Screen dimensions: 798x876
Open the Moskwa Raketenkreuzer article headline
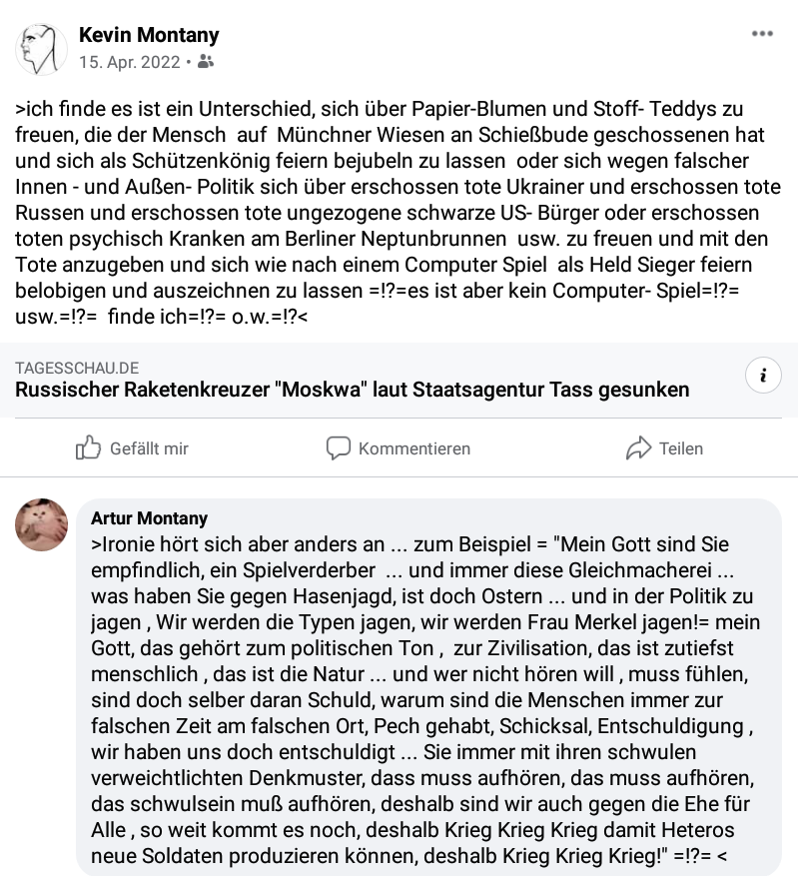(352, 390)
